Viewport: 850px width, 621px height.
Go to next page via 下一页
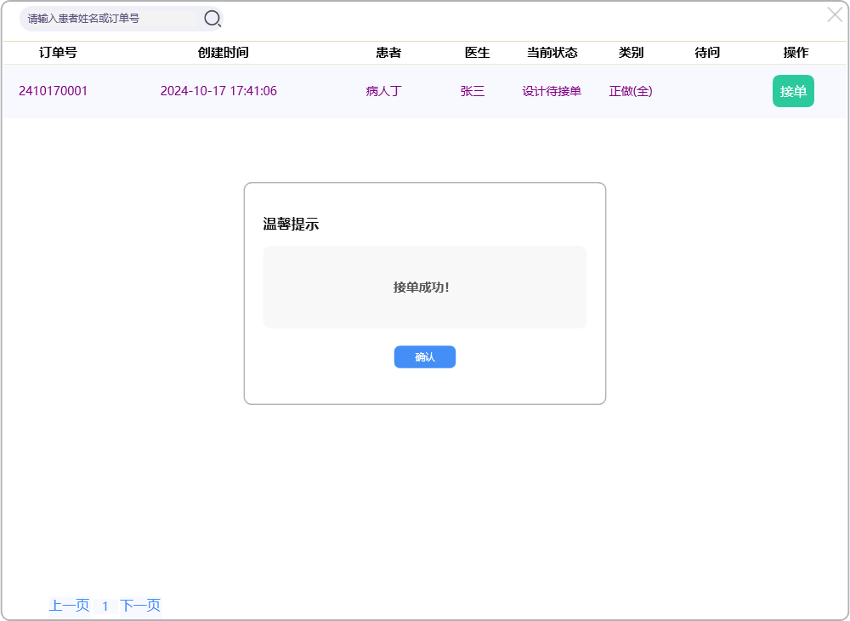(x=140, y=606)
